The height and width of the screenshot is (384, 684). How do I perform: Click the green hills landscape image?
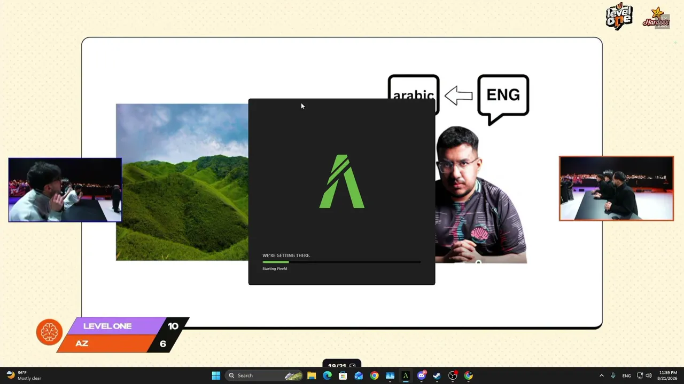click(x=182, y=182)
